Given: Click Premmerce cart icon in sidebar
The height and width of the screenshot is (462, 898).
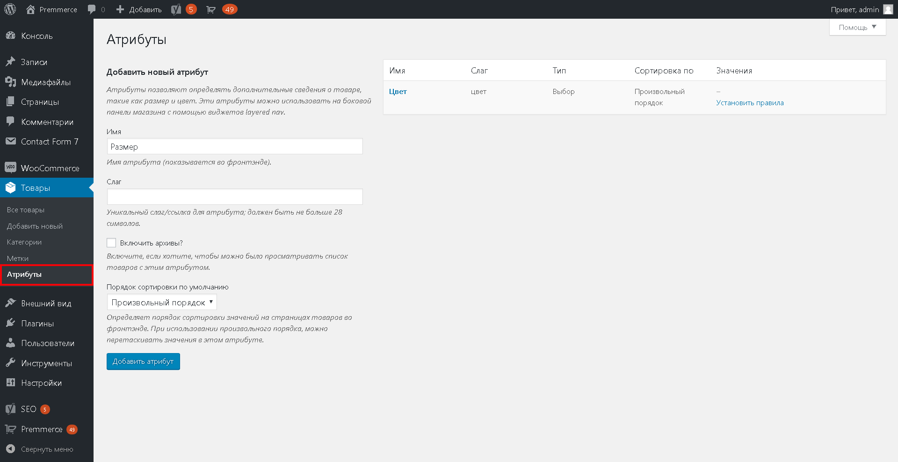Looking at the screenshot, I should (x=10, y=429).
